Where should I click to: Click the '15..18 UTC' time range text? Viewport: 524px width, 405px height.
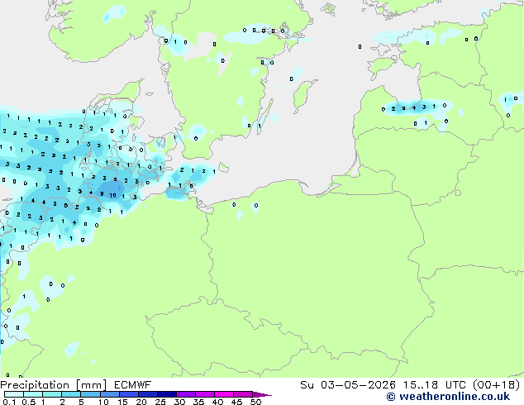tap(435, 385)
